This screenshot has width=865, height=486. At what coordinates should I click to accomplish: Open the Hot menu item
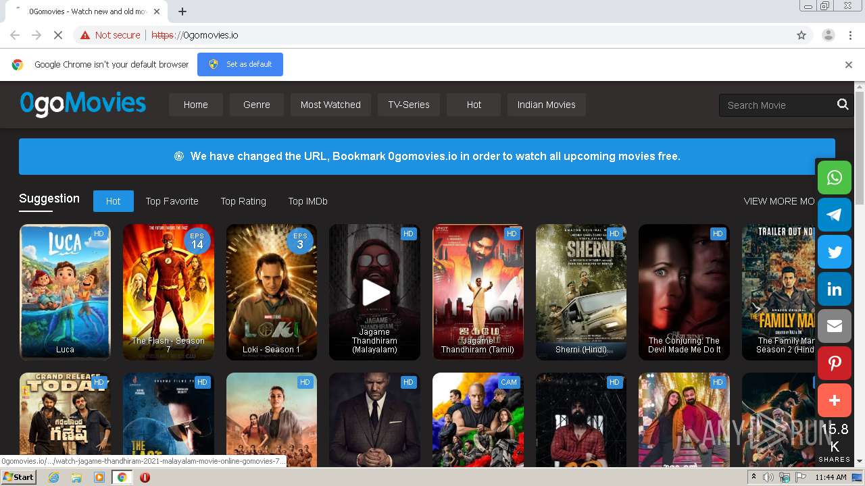pos(474,105)
